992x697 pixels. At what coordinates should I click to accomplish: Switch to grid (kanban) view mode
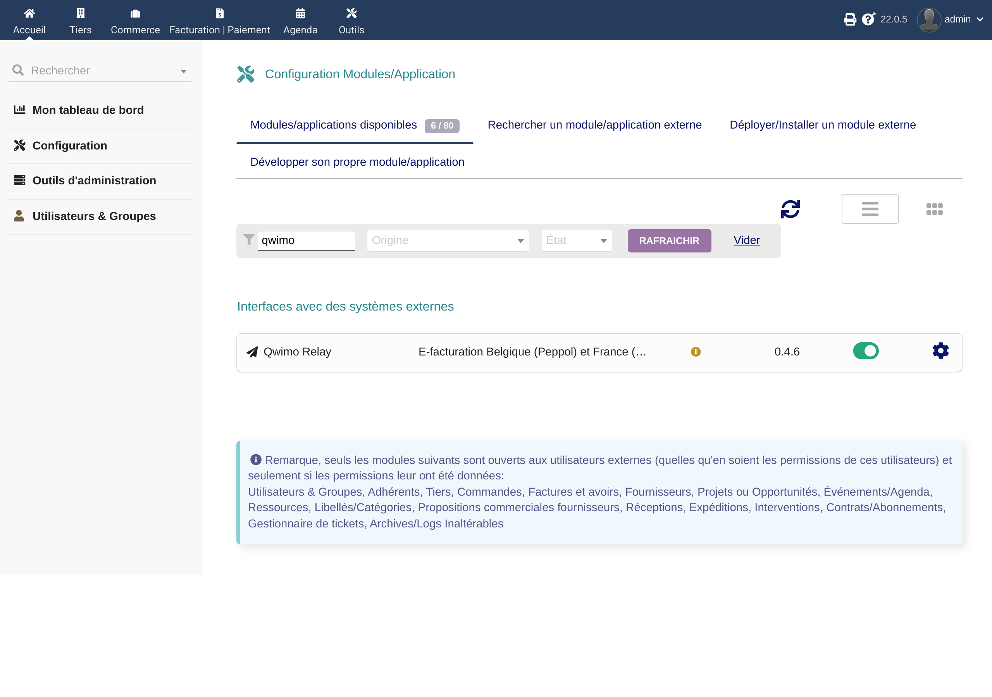[935, 209]
